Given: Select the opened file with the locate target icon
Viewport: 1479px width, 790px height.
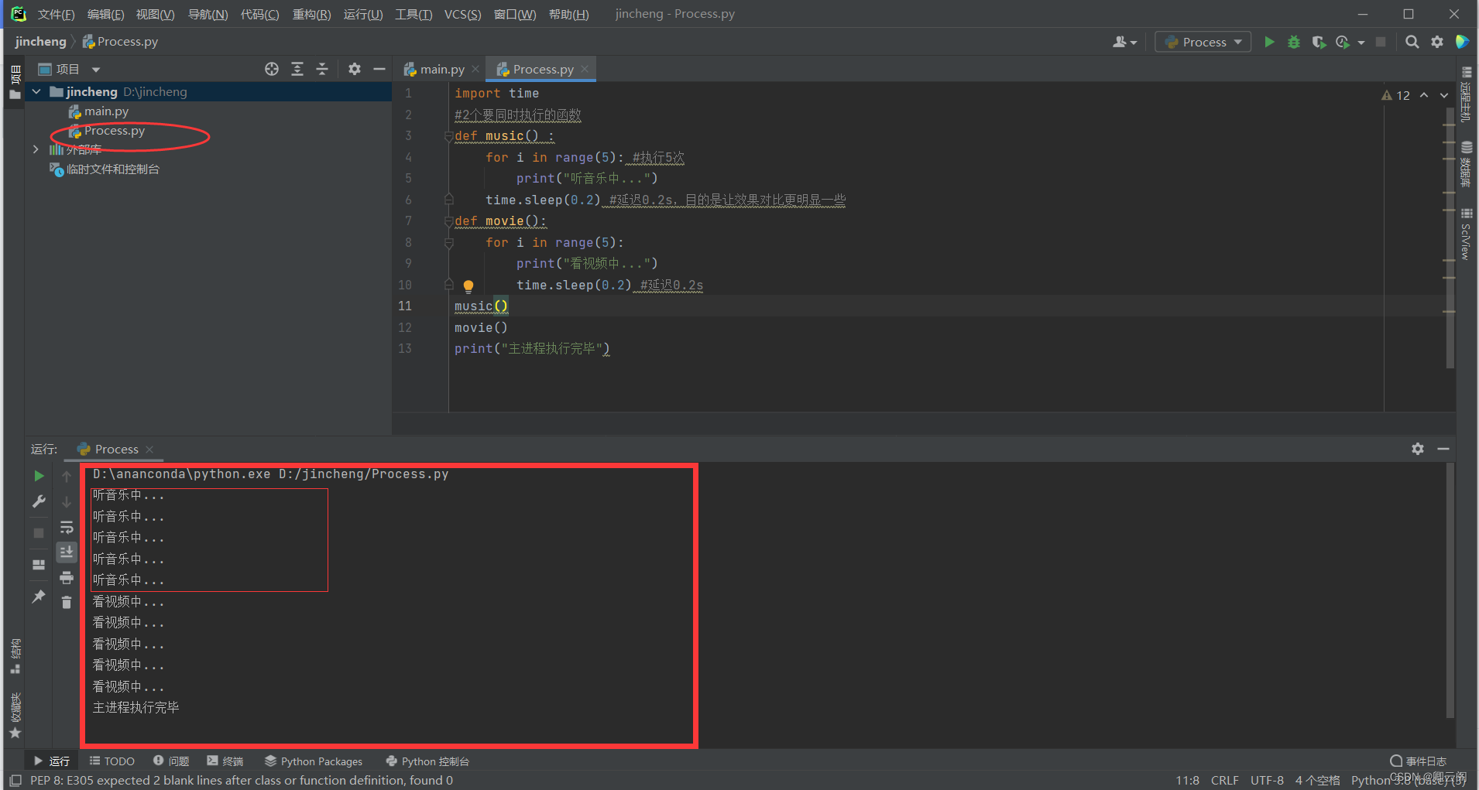Looking at the screenshot, I should (272, 69).
